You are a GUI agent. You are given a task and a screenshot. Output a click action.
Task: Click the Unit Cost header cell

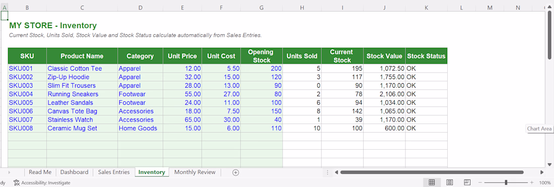pyautogui.click(x=221, y=56)
